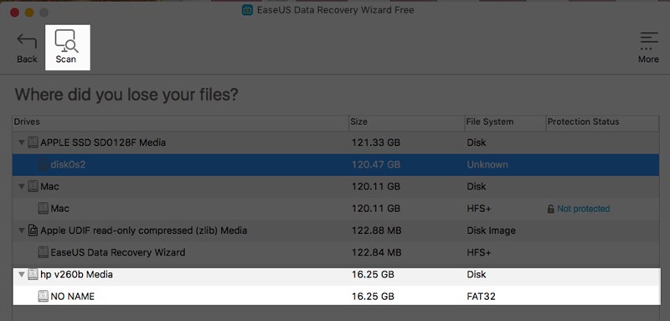Select EaseUS Data Recovery Wizard volume
The width and height of the screenshot is (670, 321).
[x=336, y=252]
